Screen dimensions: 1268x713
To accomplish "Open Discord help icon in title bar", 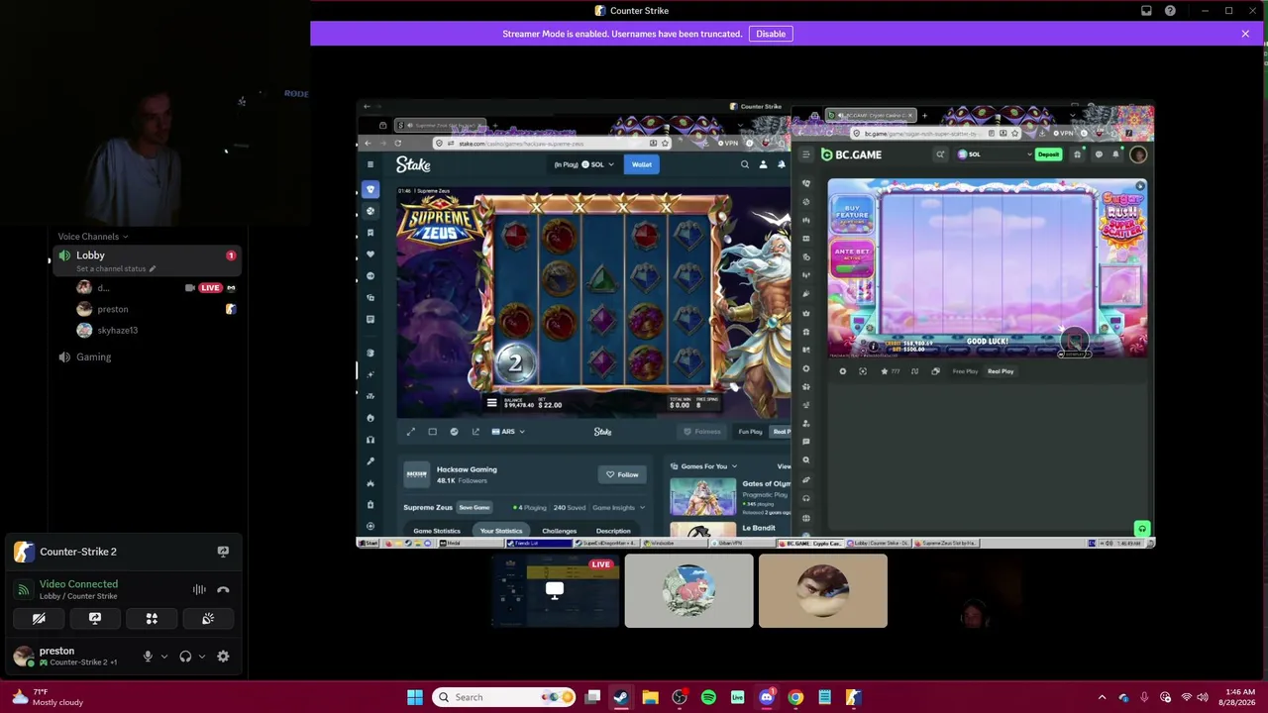I will tap(1170, 11).
